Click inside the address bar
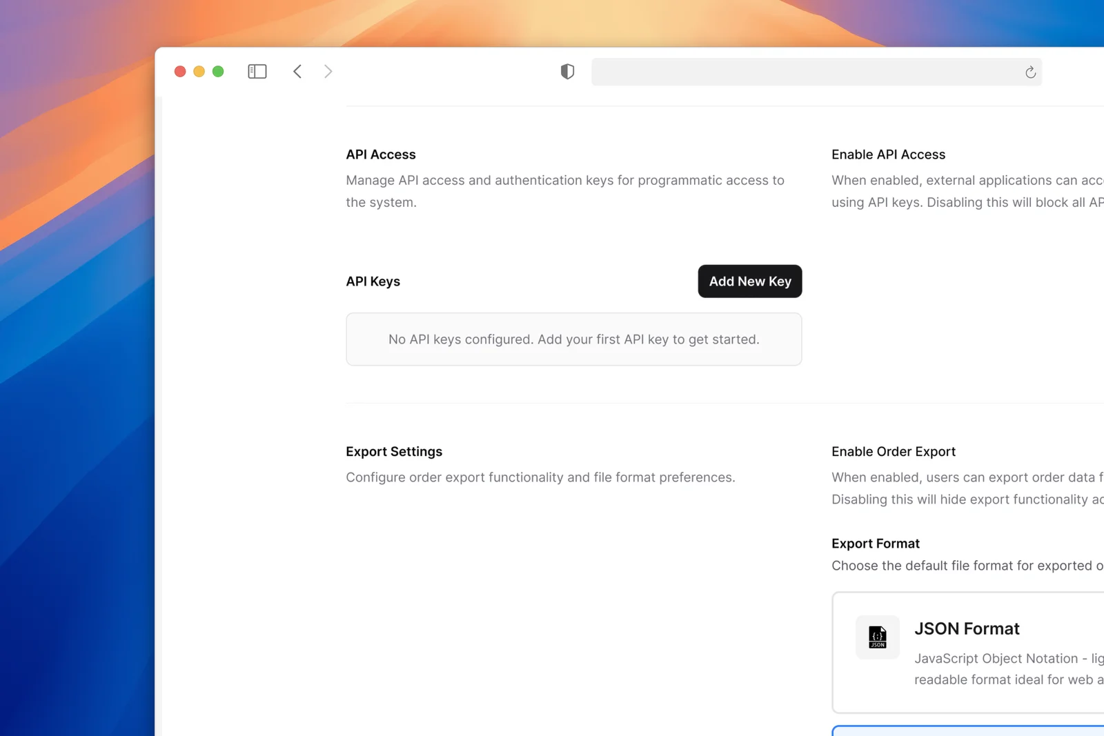This screenshot has width=1104, height=736. coord(814,71)
